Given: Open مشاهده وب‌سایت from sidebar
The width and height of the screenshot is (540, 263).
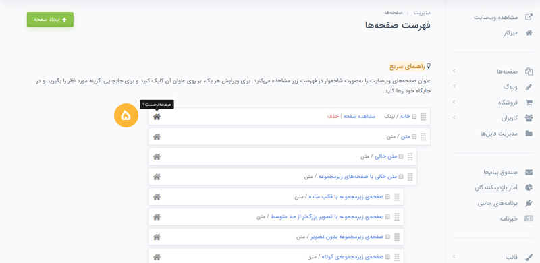Looking at the screenshot, I should click(496, 17).
